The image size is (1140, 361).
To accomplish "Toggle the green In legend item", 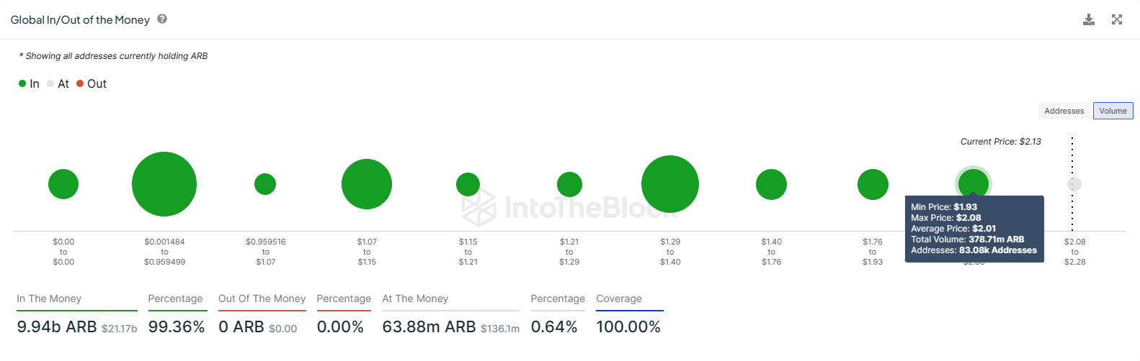I will tap(29, 84).
